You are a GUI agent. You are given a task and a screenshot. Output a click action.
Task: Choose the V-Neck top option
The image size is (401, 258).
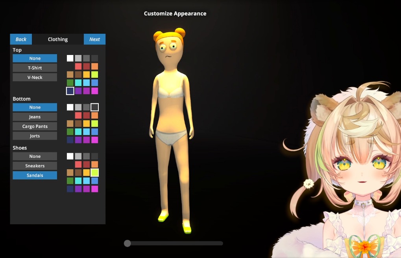coord(35,77)
